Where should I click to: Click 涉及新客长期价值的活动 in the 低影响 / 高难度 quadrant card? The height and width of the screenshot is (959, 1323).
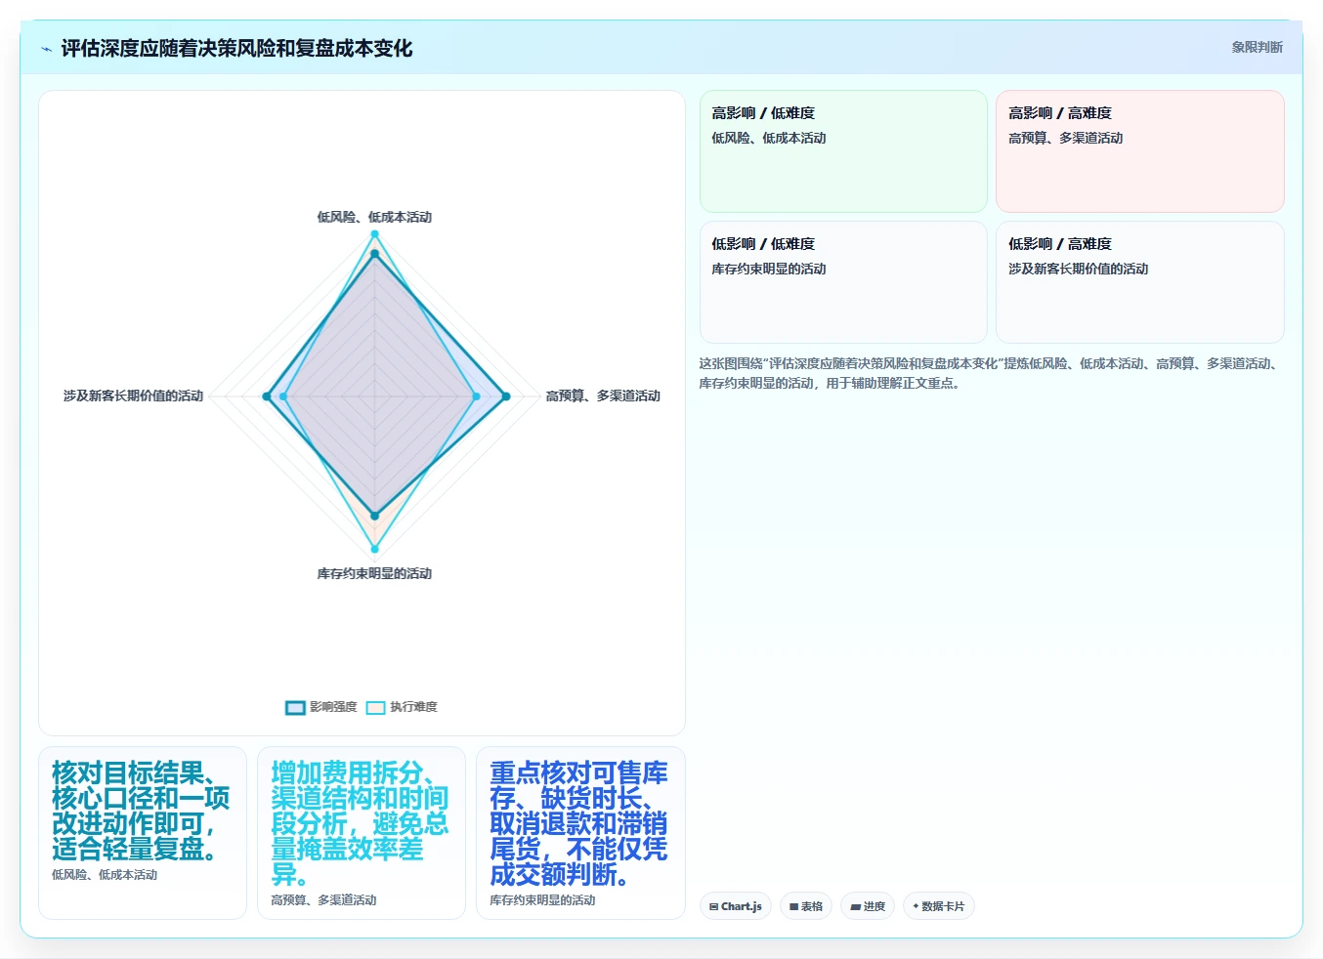pos(1078,270)
